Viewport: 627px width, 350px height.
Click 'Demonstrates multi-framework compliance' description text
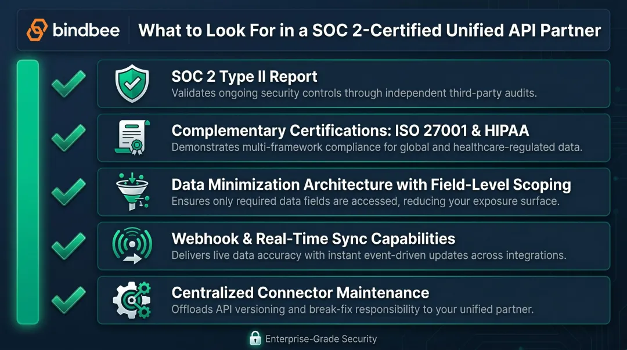377,147
